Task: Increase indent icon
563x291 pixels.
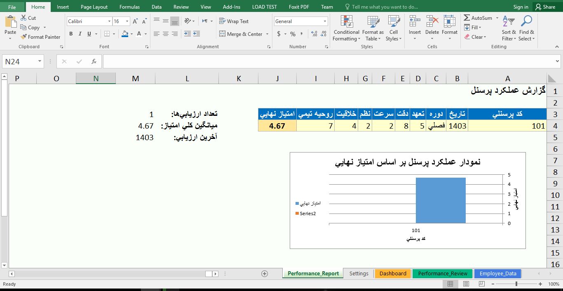Action: pyautogui.click(x=197, y=34)
